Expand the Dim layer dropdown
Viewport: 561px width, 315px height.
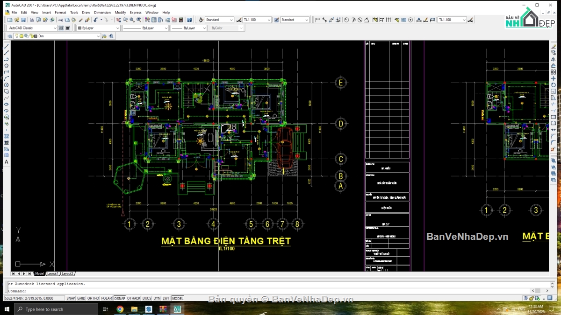[x=57, y=36]
